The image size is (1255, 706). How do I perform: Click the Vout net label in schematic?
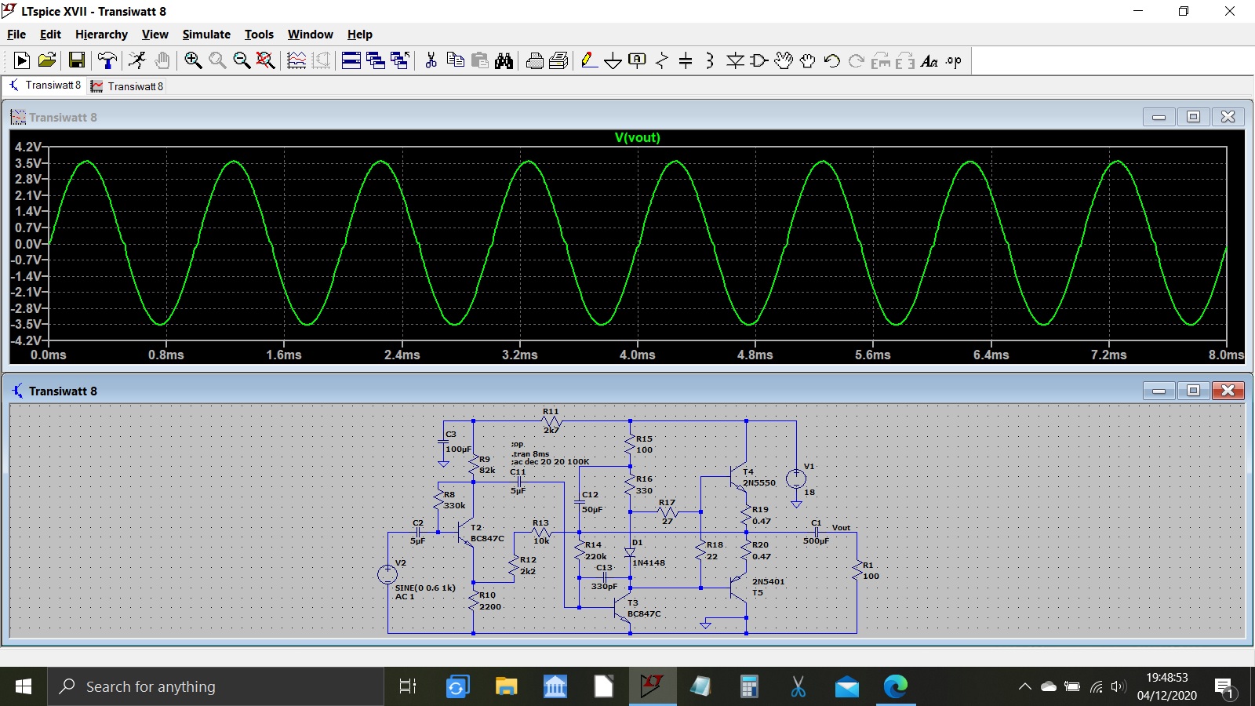tap(841, 528)
